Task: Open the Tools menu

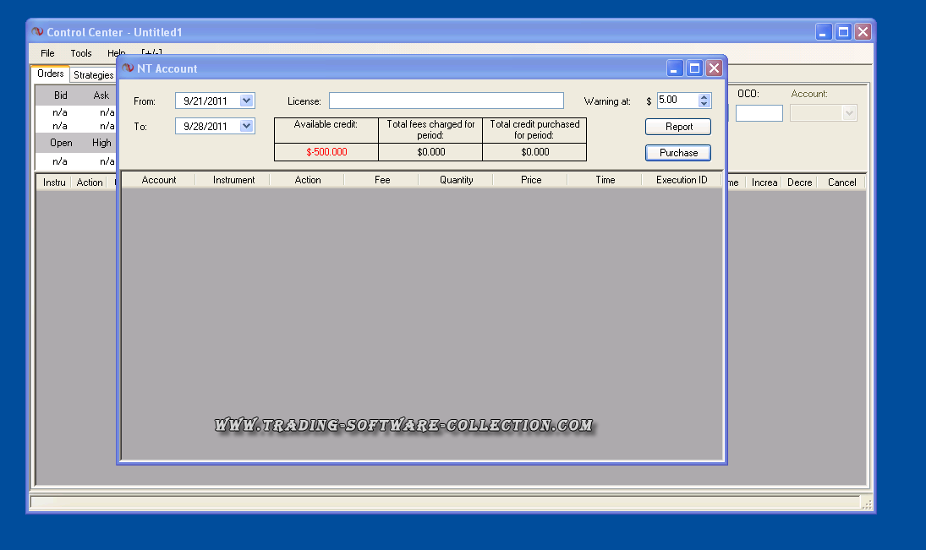Action: tap(81, 53)
